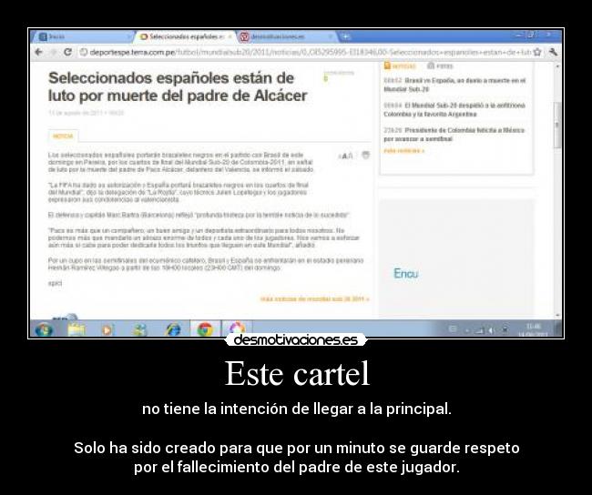Image resolution: width=592 pixels, height=495 pixels.
Task: Open the Fotos tab in the sidebar
Action: [440, 66]
